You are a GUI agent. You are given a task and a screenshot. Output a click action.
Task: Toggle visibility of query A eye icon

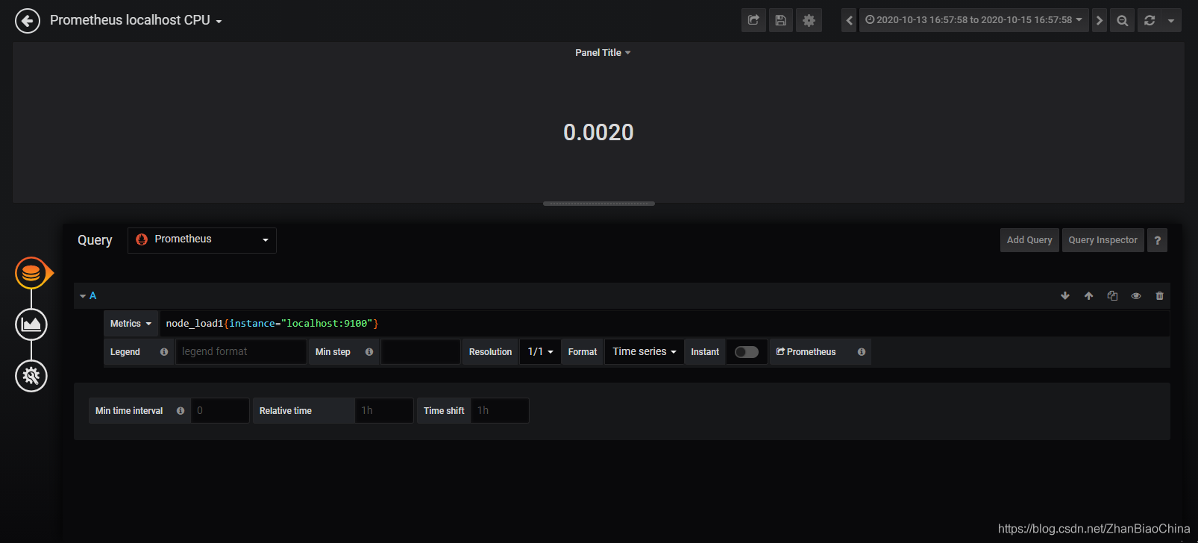(x=1136, y=296)
